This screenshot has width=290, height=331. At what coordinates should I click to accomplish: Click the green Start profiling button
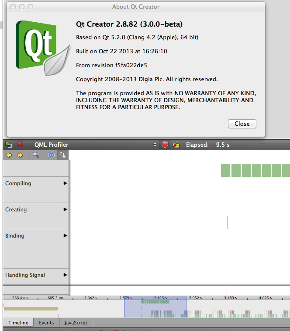click(x=9, y=145)
